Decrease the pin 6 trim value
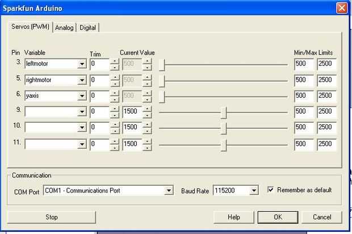Viewport: 352px width, 234px height. [x=115, y=99]
